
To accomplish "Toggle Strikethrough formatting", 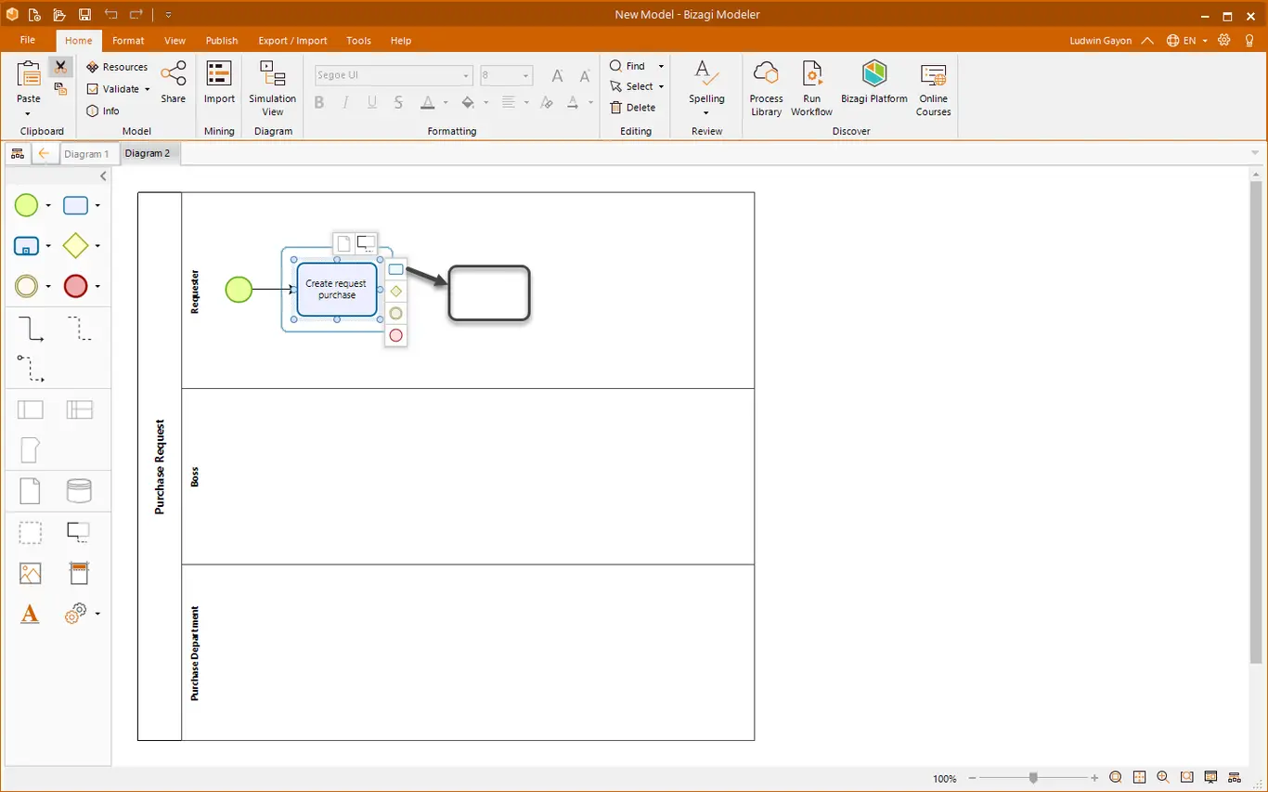I will point(398,103).
